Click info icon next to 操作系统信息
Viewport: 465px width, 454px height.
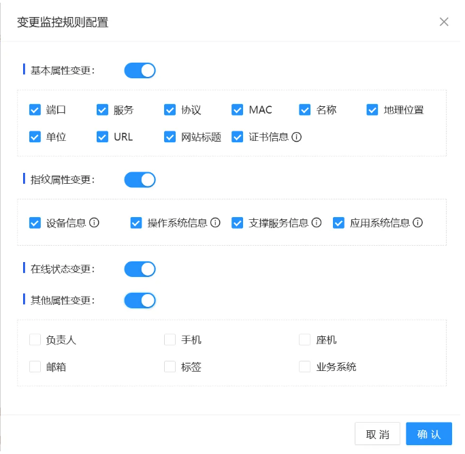216,223
